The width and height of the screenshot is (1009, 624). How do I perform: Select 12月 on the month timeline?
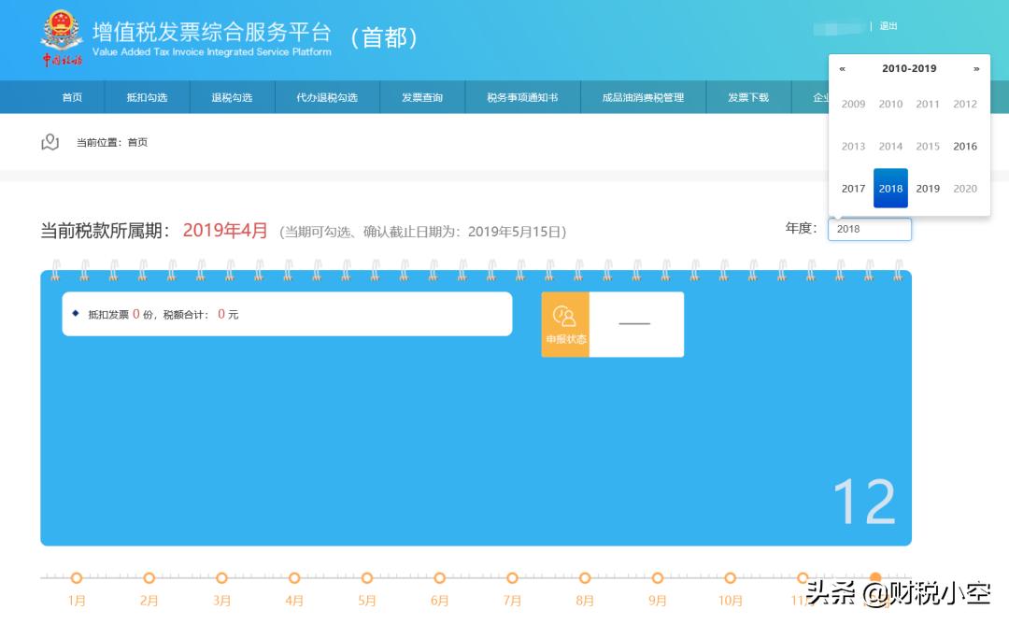[x=874, y=579]
